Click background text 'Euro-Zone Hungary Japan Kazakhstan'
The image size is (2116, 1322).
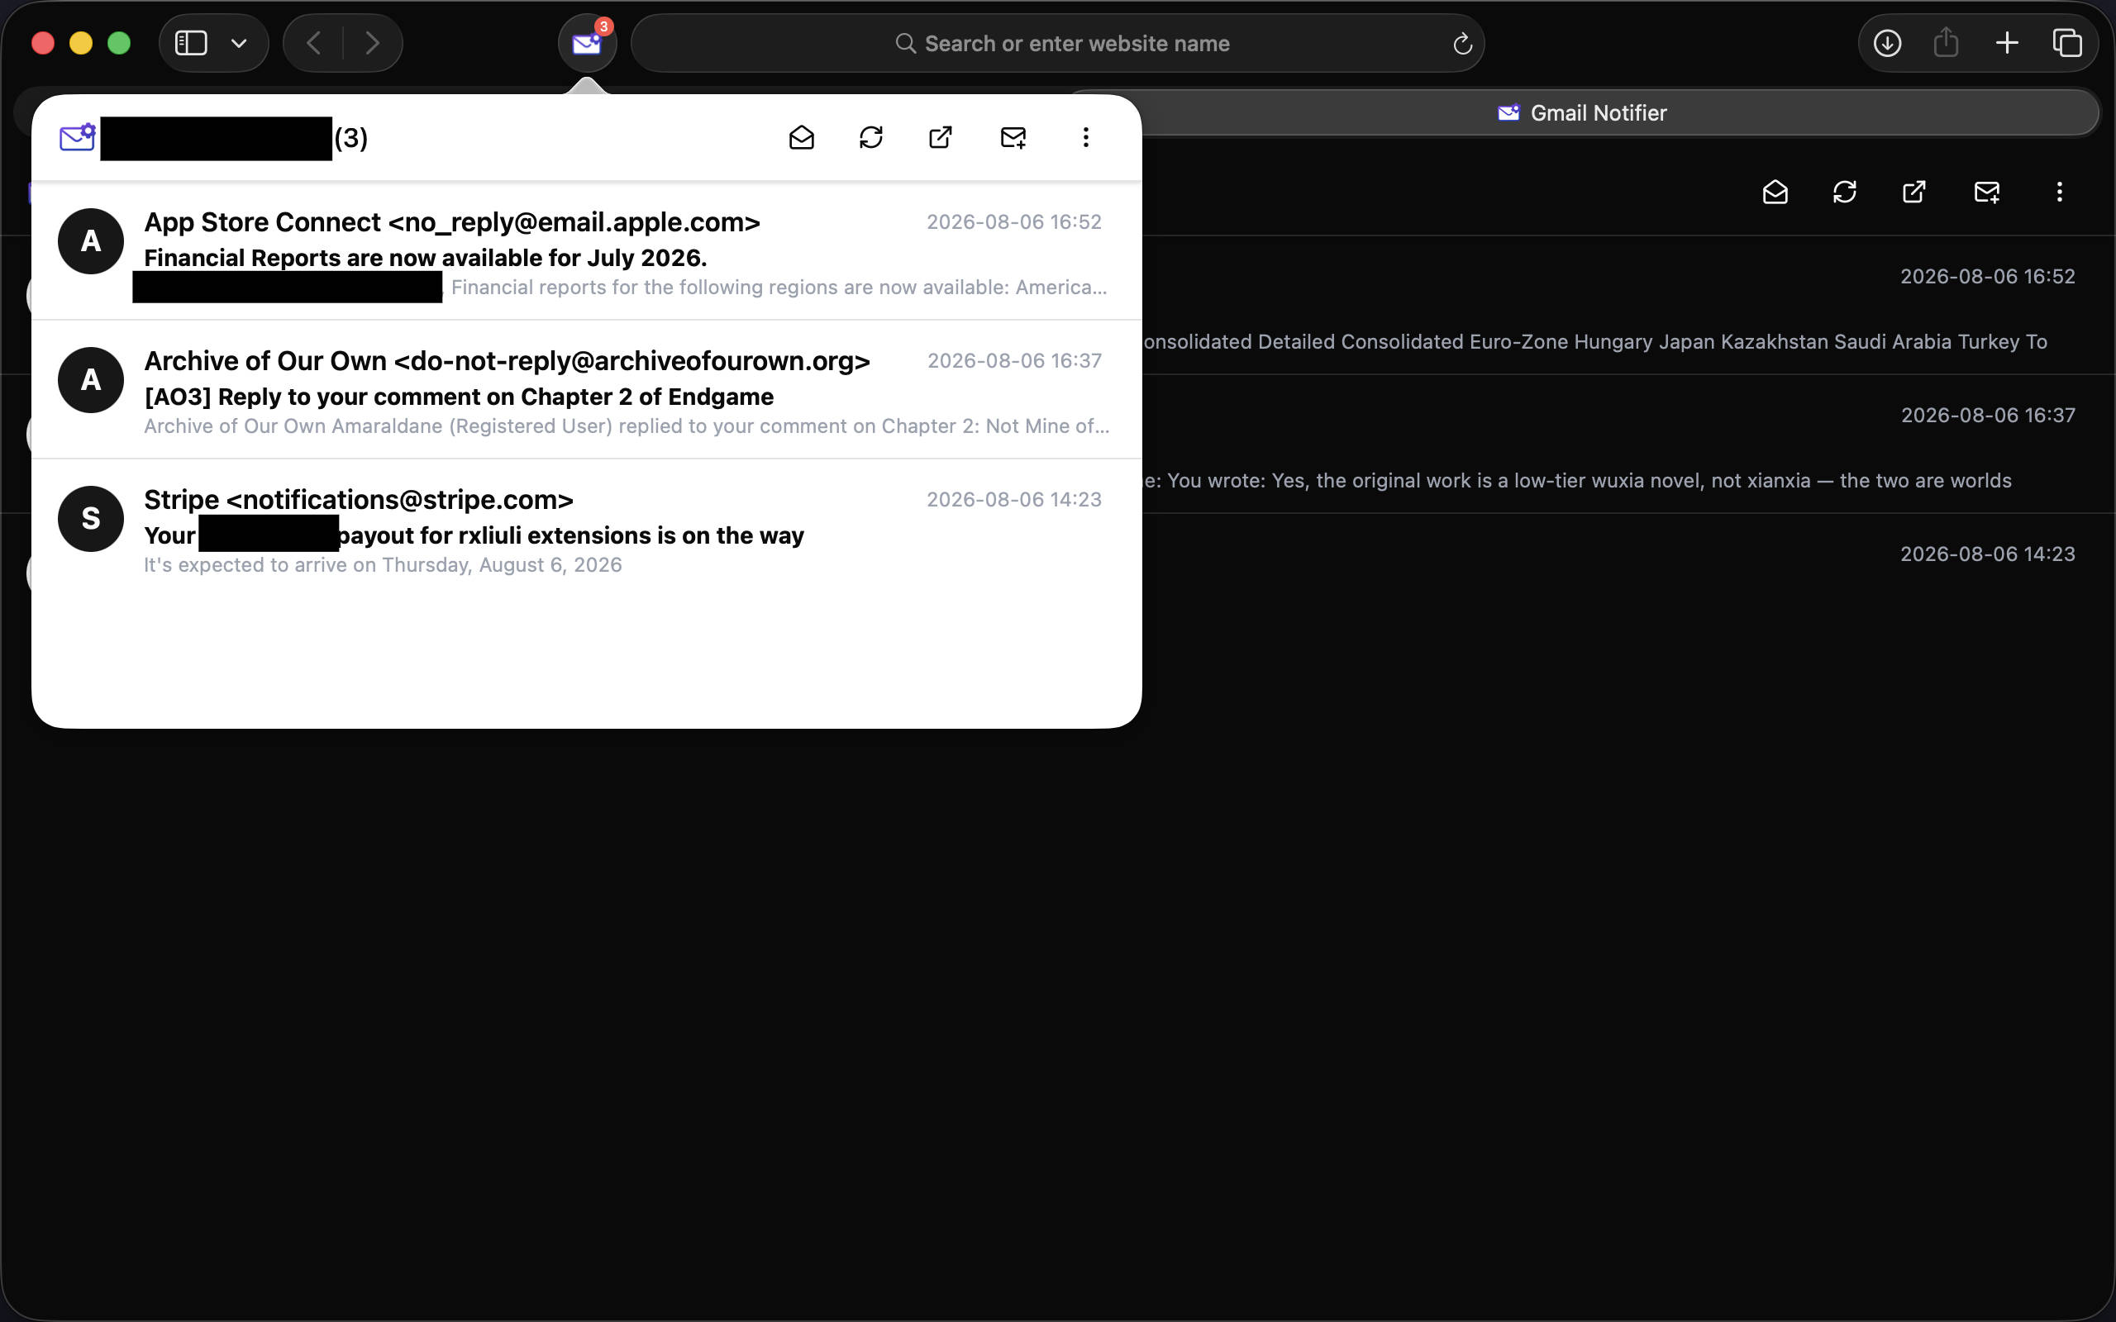[1649, 342]
